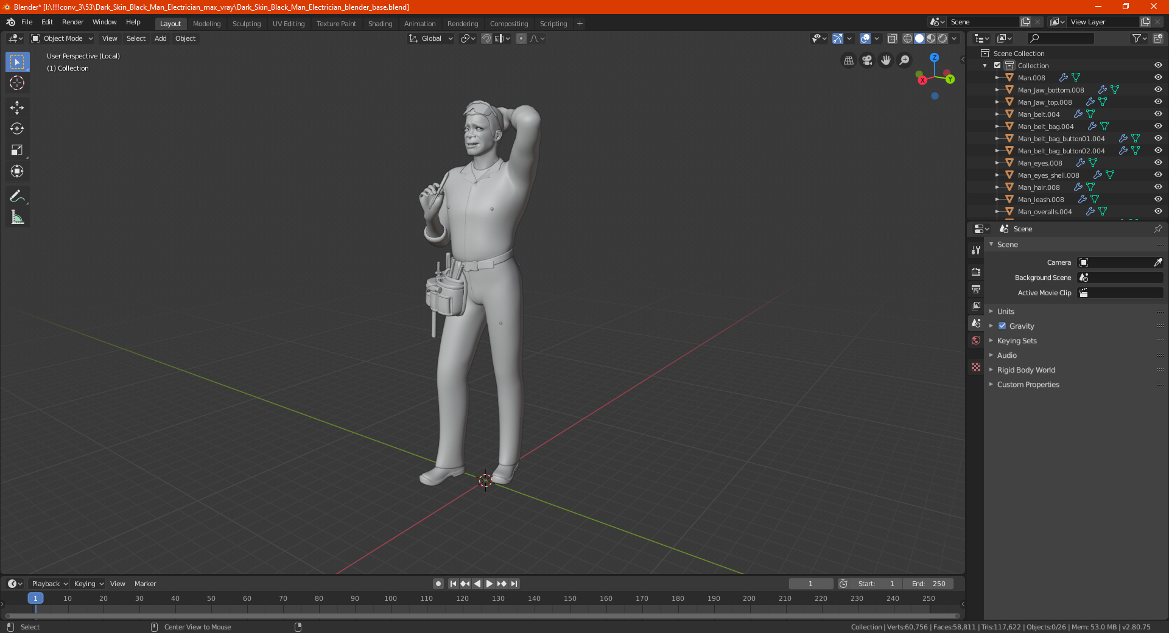Switch to material preview shading
1169x633 pixels.
point(931,38)
